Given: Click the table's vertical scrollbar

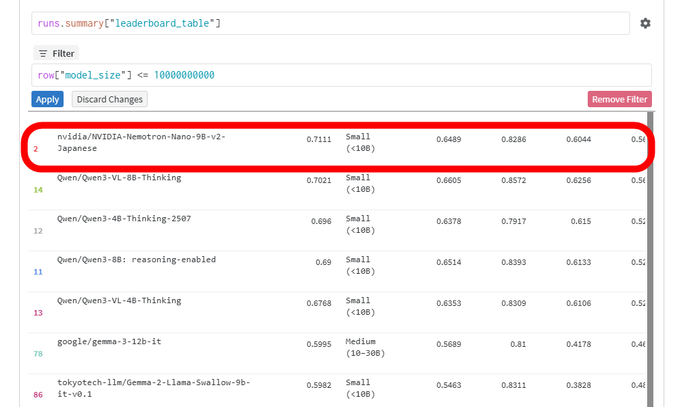Looking at the screenshot, I should 650,273.
